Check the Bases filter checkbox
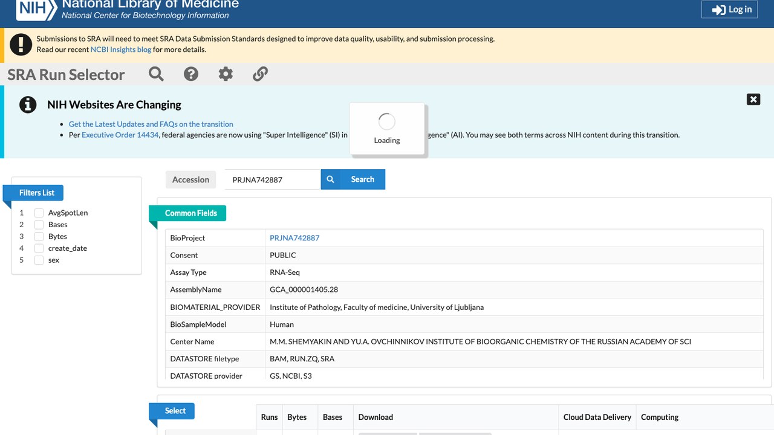This screenshot has height=435, width=774. tap(39, 225)
